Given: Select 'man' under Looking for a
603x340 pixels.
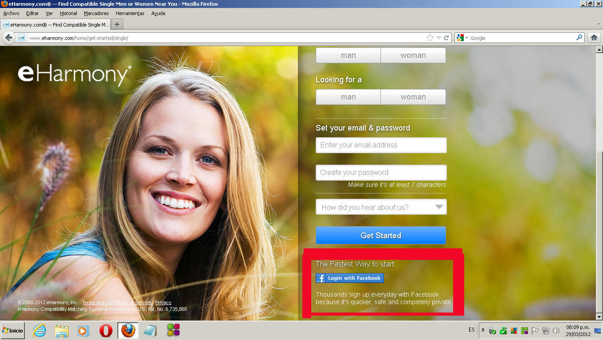Looking at the screenshot, I should [x=348, y=97].
